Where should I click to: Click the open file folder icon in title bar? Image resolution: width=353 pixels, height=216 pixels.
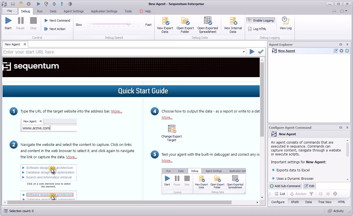coord(21,4)
